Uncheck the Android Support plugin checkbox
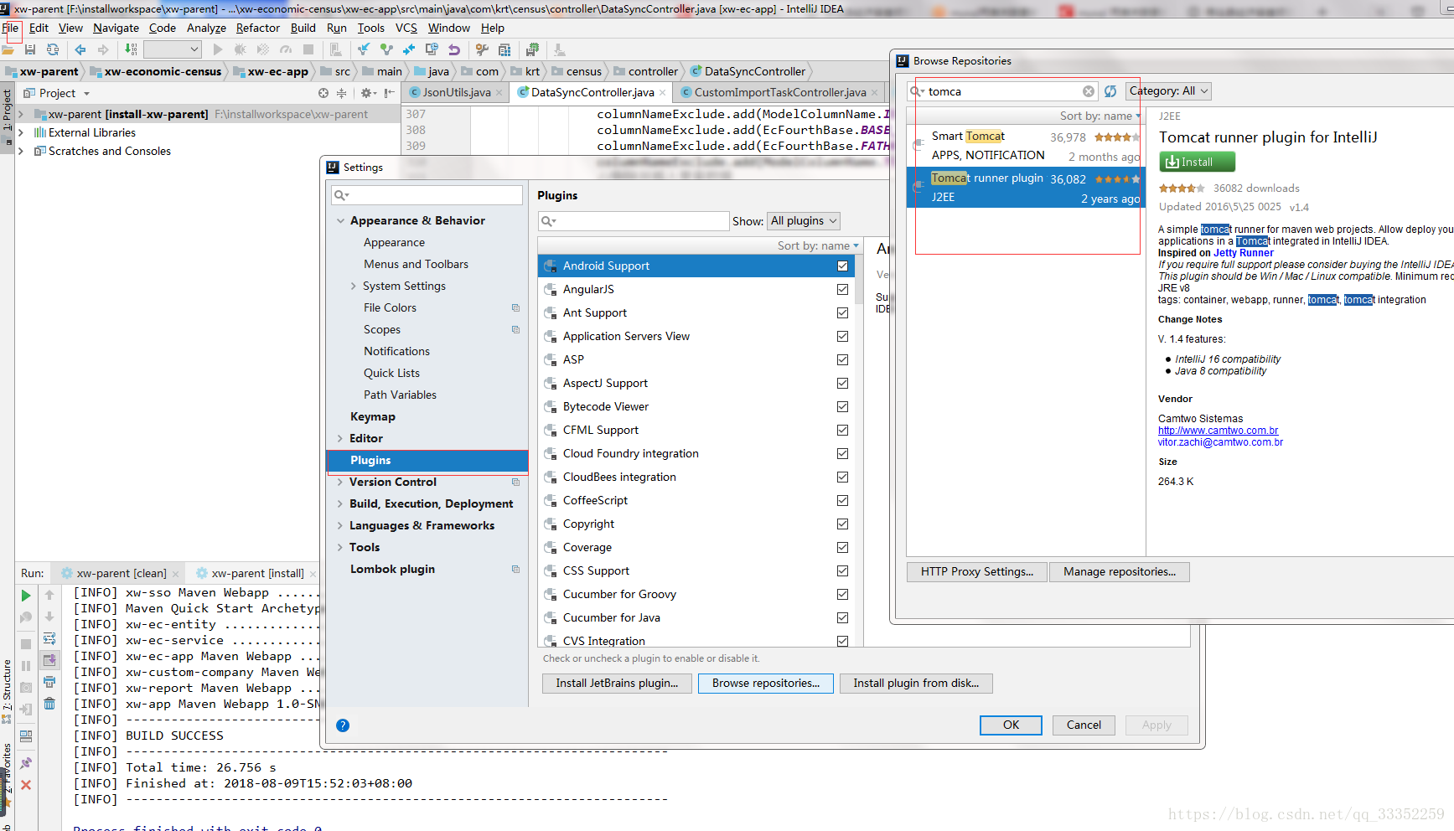Viewport: 1454px width, 831px height. pyautogui.click(x=842, y=266)
